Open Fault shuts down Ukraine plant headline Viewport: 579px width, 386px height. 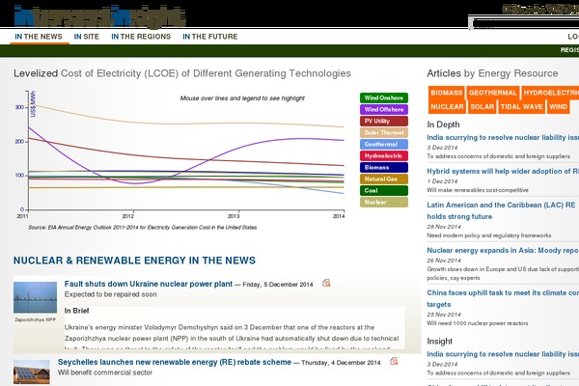click(x=149, y=284)
